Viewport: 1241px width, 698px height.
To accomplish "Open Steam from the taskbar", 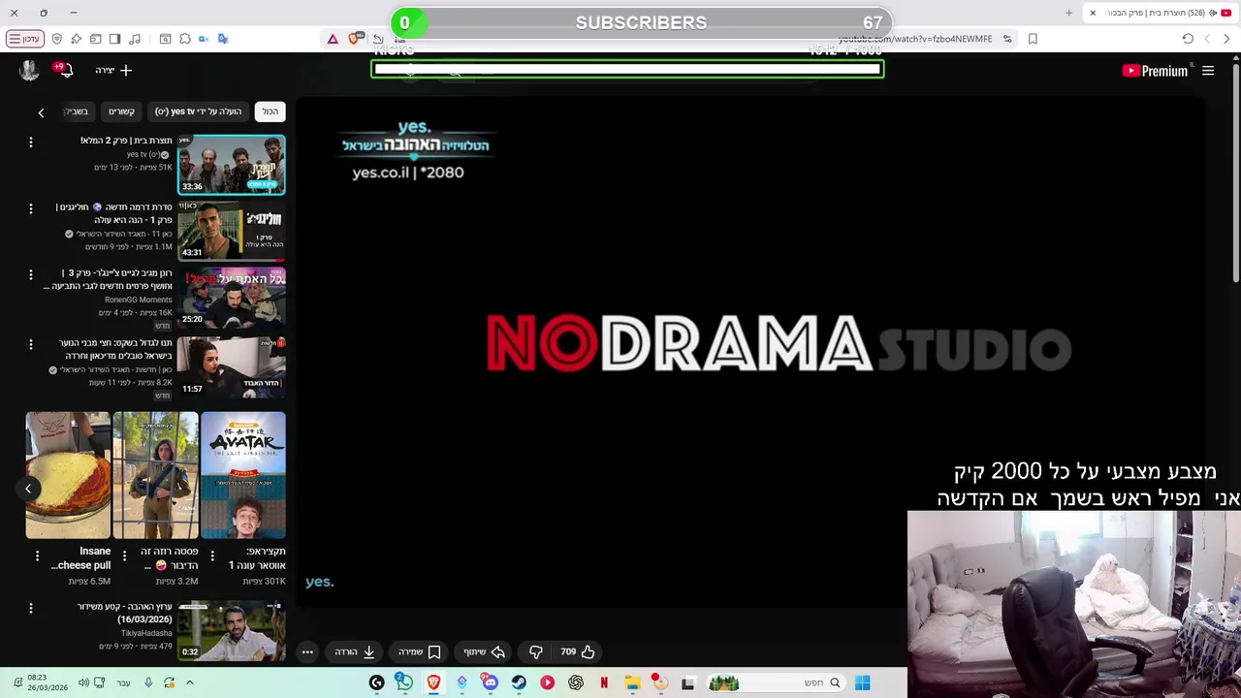I will click(x=519, y=682).
